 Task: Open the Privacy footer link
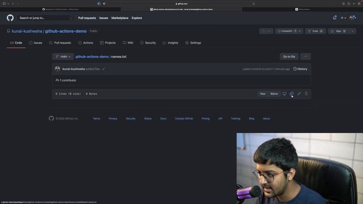point(113,118)
